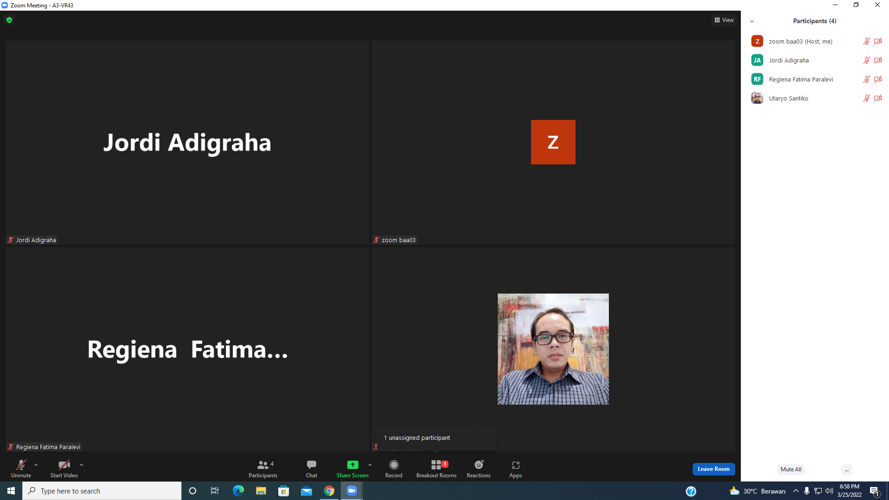Screen dimensions: 889x500
Task: Click the JA avatar in participants list
Action: [x=757, y=60]
